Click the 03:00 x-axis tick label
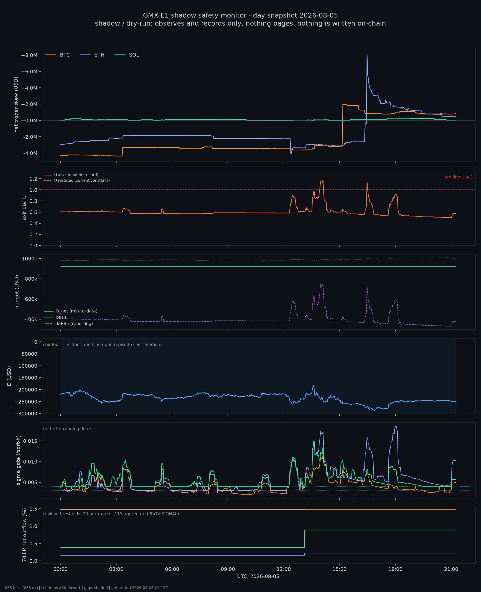Viewport: 481px width, 592px height. tap(116, 569)
